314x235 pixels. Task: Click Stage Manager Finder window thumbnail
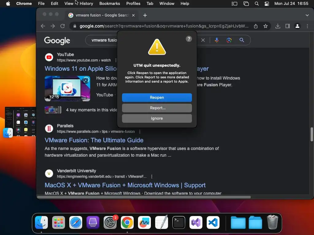click(20, 121)
